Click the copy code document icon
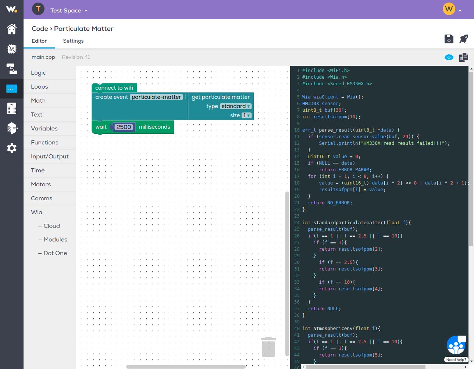Screen dimensions: 474x369 click(x=464, y=57)
